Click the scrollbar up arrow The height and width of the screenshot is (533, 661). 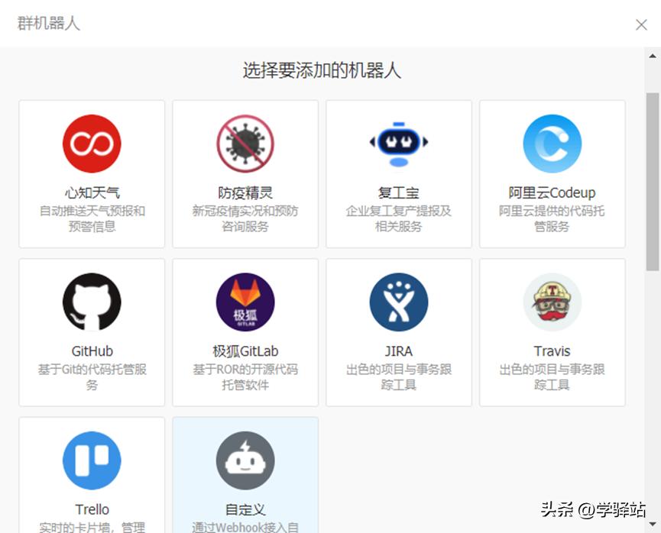click(653, 54)
